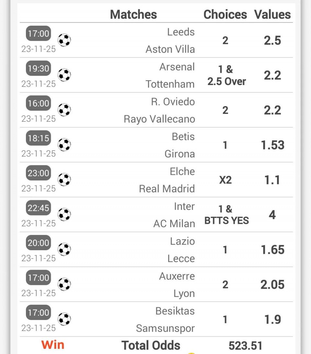
Task: Select the Choices column header
Action: (225, 15)
